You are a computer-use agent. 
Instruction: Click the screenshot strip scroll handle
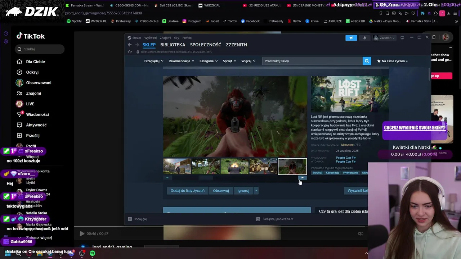tap(206, 177)
